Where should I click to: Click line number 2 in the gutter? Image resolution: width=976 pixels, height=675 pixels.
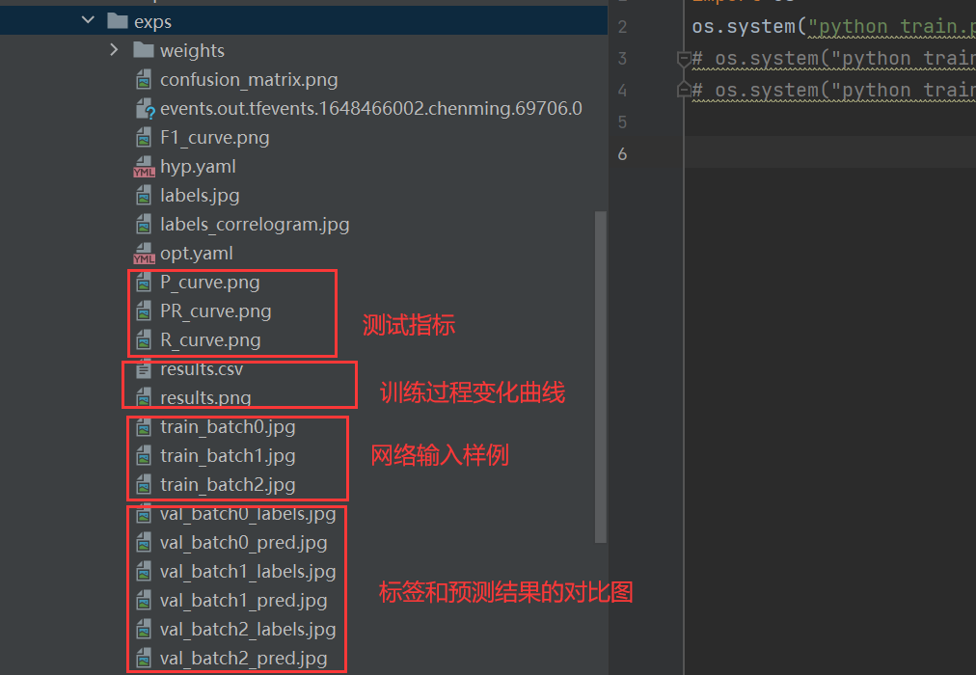[622, 27]
